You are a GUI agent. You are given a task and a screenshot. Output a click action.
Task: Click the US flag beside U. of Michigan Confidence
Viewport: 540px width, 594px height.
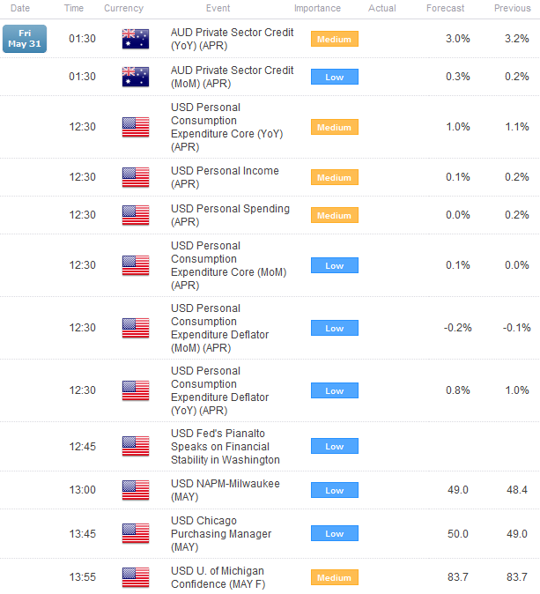(x=136, y=577)
